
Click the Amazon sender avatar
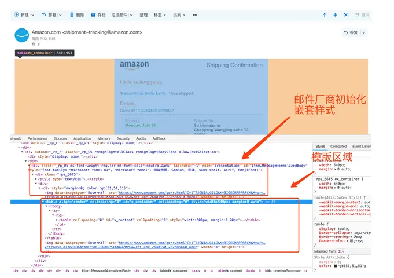click(22, 35)
